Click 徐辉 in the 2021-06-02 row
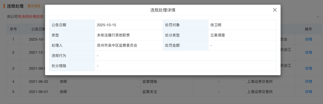 point(63,82)
